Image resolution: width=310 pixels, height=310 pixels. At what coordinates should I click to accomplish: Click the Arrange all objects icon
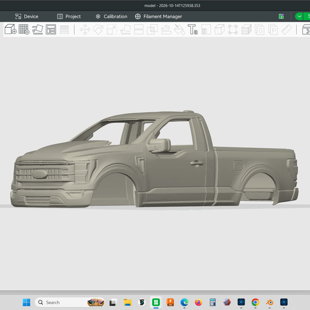tap(51, 29)
